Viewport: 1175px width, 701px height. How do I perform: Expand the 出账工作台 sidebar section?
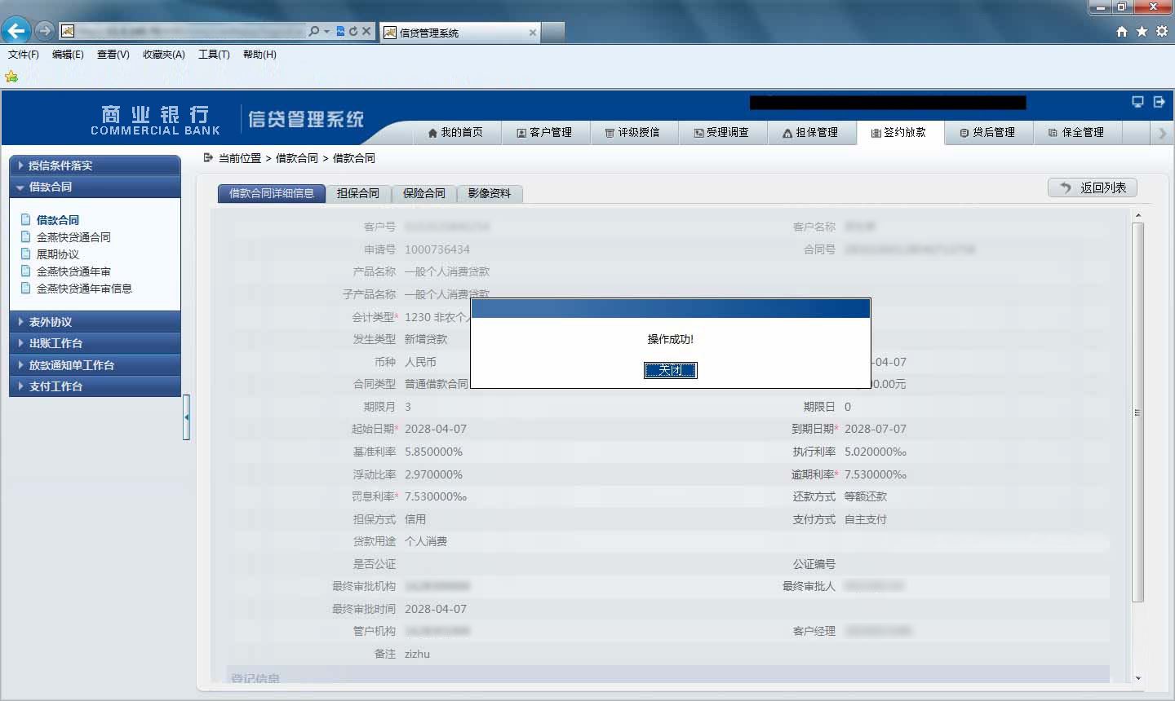95,343
